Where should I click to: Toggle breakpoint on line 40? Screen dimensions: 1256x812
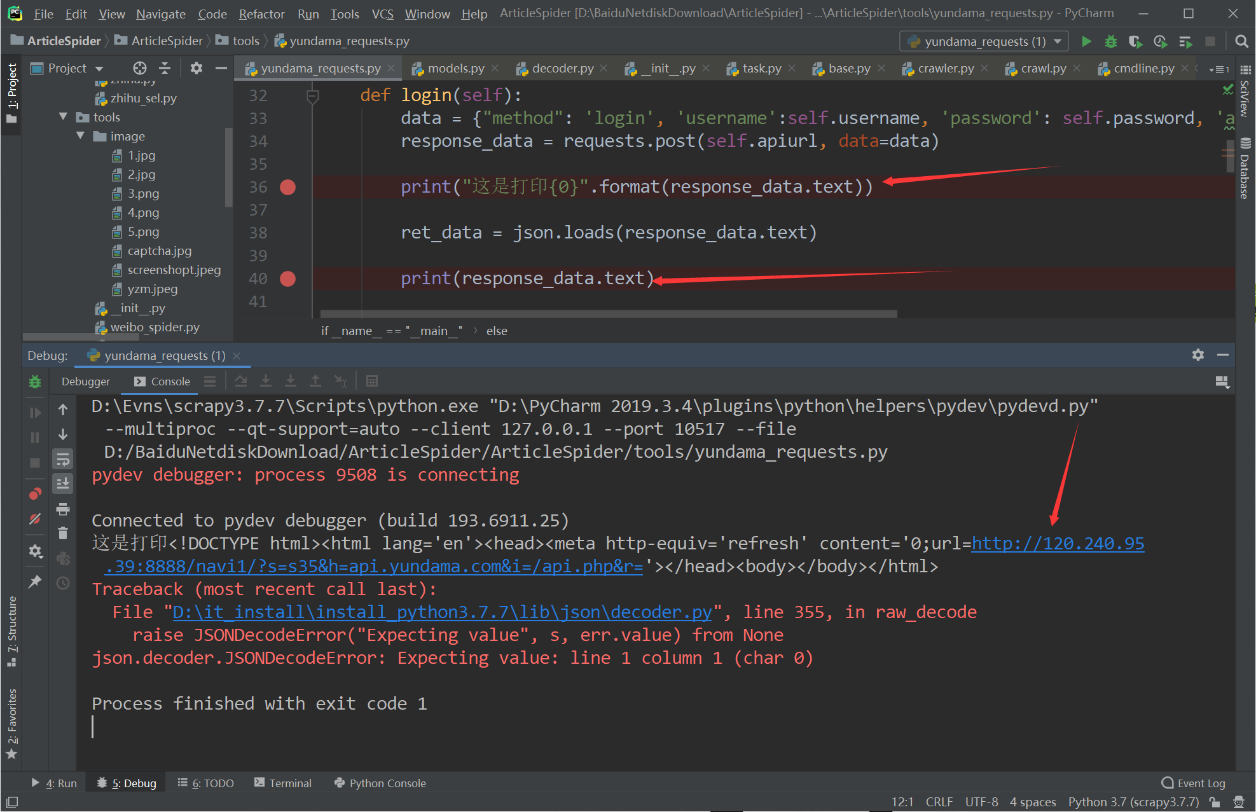point(288,279)
